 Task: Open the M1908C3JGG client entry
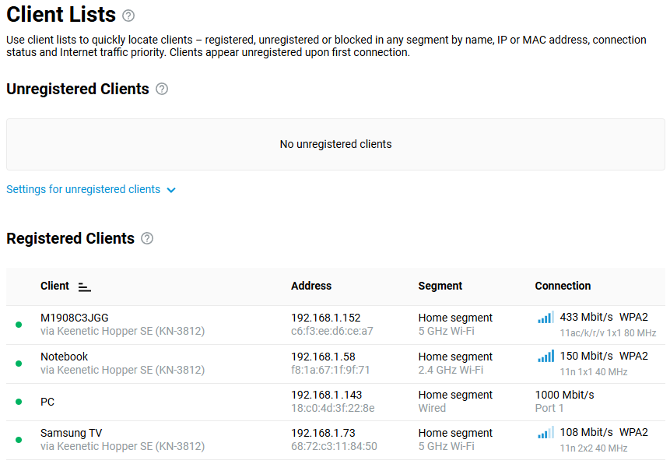(75, 318)
